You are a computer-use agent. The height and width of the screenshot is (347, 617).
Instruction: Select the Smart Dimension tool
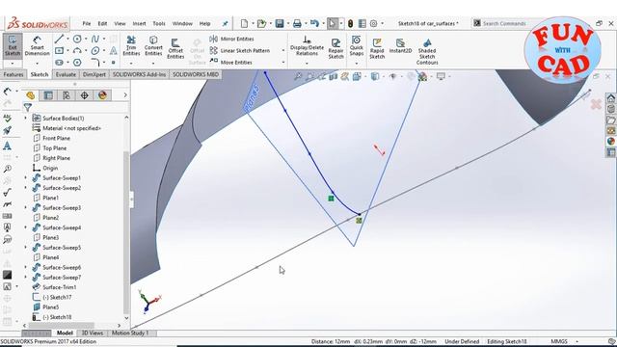pyautogui.click(x=37, y=46)
